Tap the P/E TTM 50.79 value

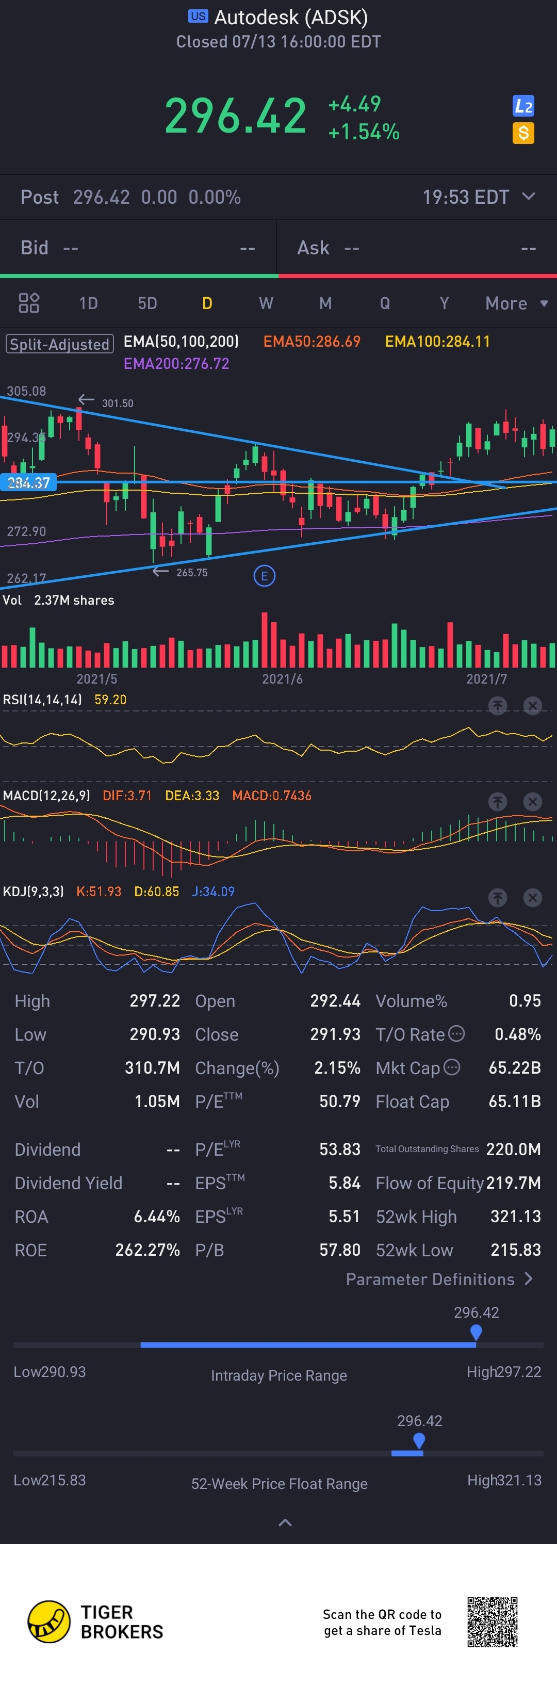[x=340, y=1101]
